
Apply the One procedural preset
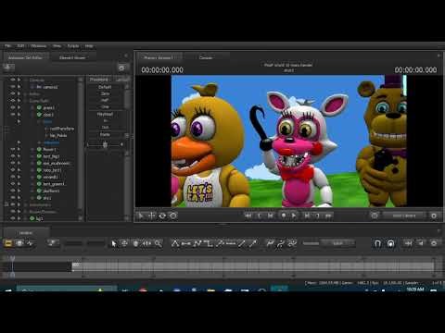coord(105,107)
